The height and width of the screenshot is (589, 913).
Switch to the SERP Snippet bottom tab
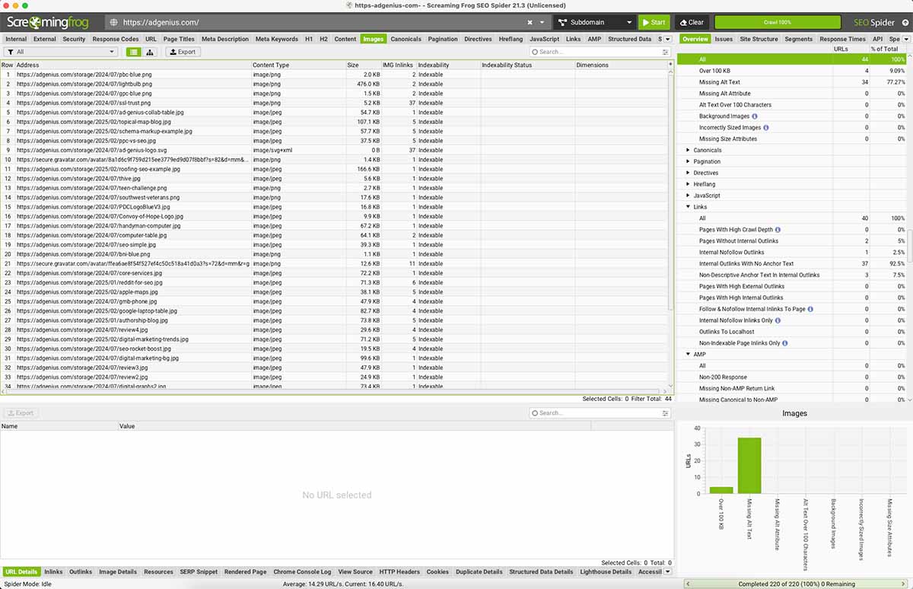pyautogui.click(x=199, y=571)
